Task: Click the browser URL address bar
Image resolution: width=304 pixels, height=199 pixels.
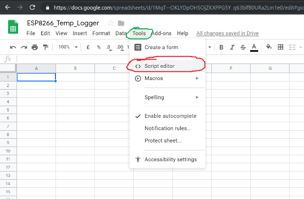Action: pos(173,7)
